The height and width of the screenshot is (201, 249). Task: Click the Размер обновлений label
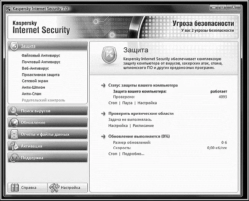click(x=132, y=143)
